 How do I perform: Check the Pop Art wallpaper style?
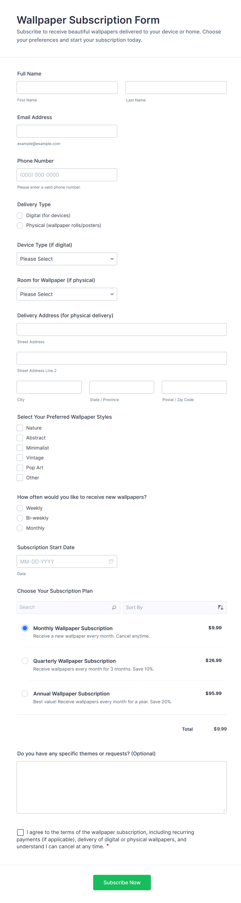click(20, 467)
